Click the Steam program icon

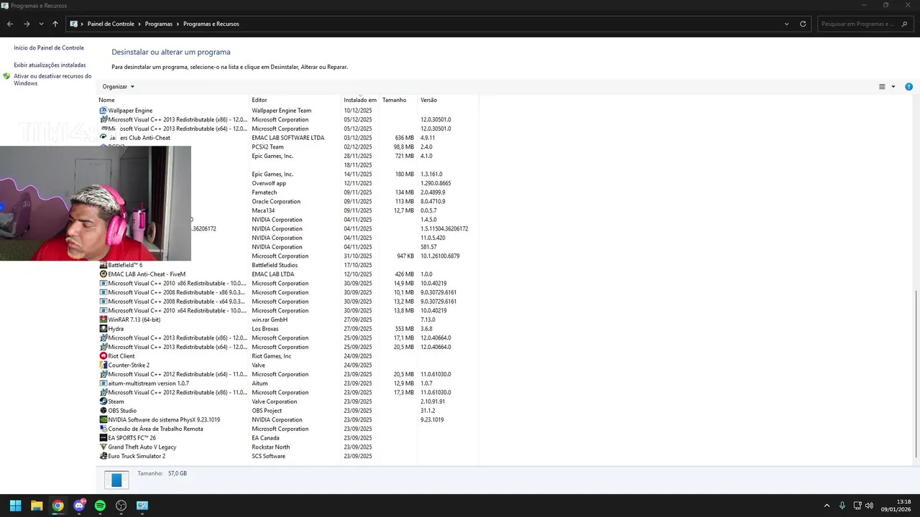click(x=103, y=401)
